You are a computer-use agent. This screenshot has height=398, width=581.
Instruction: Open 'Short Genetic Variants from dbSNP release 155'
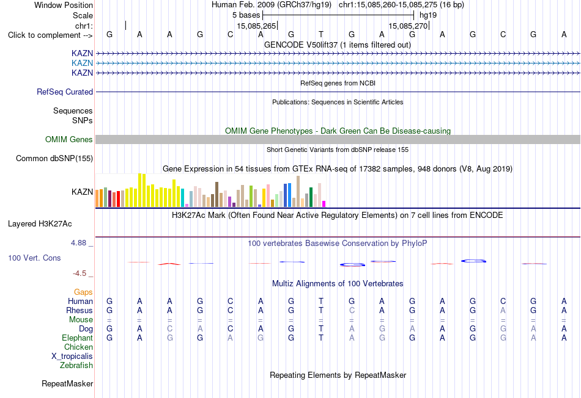(338, 150)
